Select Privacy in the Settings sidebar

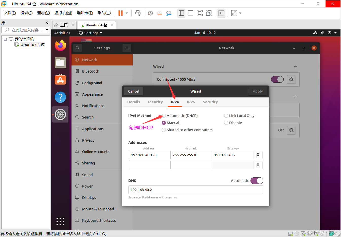click(102, 140)
